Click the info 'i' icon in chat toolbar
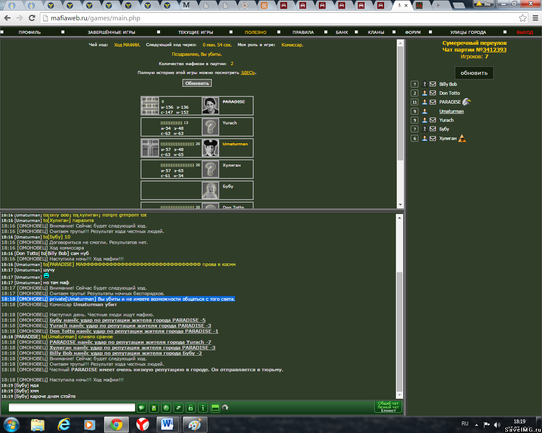 pos(203,408)
